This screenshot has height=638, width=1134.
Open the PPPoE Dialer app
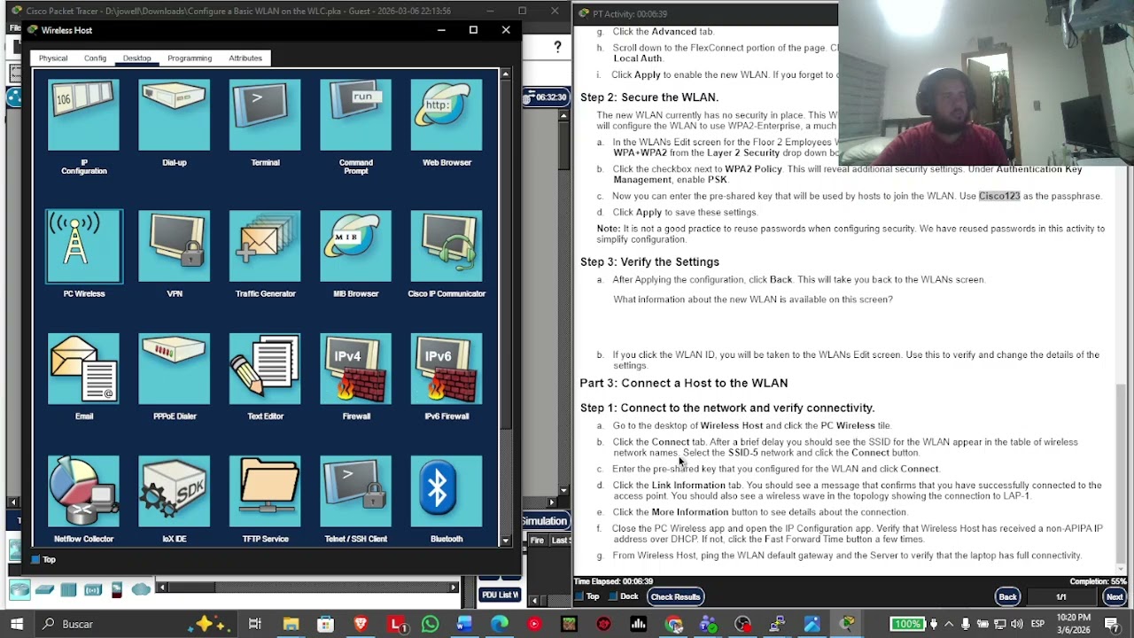pyautogui.click(x=175, y=377)
